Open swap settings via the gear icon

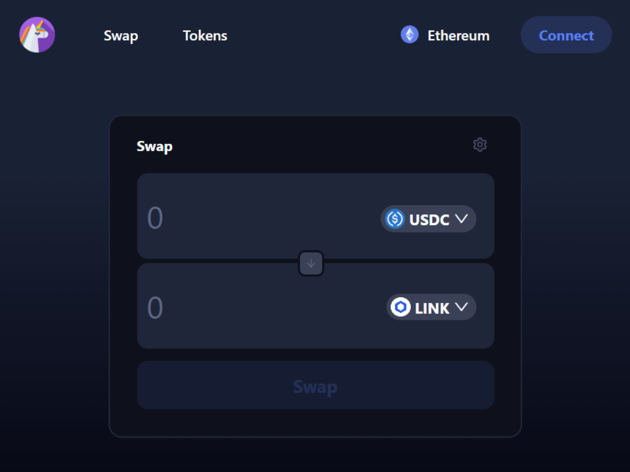(x=480, y=145)
